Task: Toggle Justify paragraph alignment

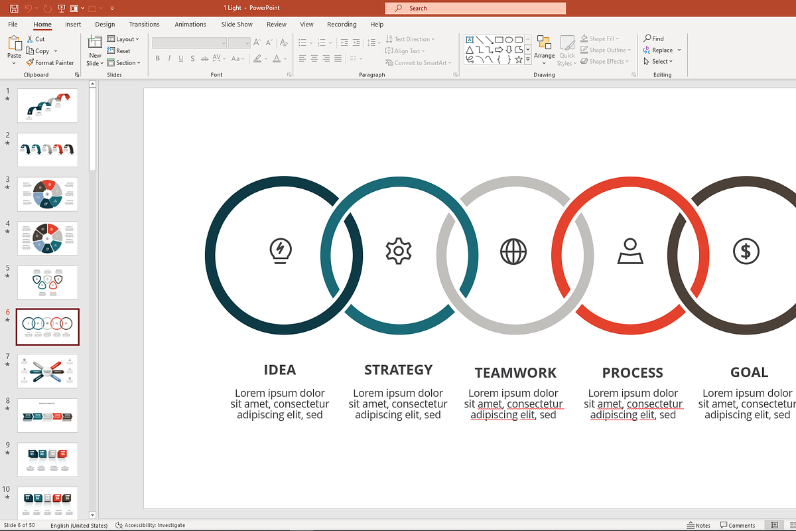Action: [x=338, y=58]
